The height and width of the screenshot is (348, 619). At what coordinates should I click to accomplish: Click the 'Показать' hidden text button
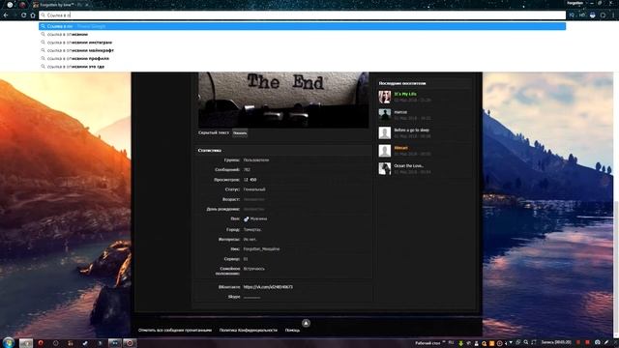240,133
